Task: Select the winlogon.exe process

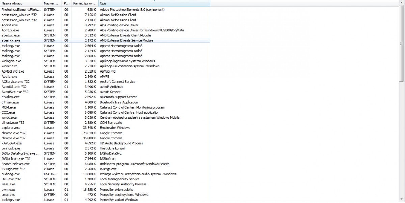Action: (x=105, y=61)
